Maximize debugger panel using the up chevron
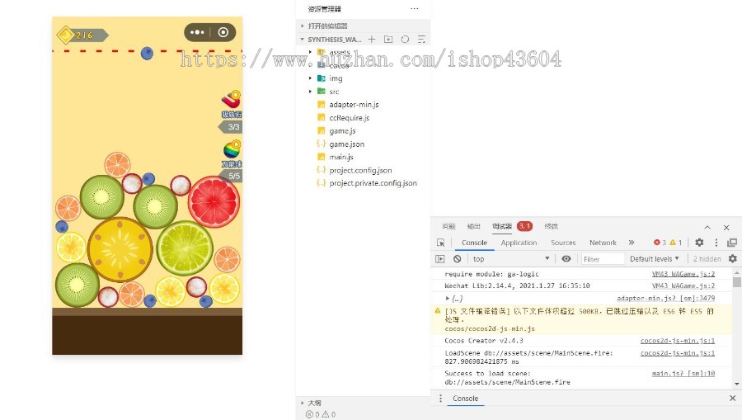The height and width of the screenshot is (420, 742). coord(707,227)
